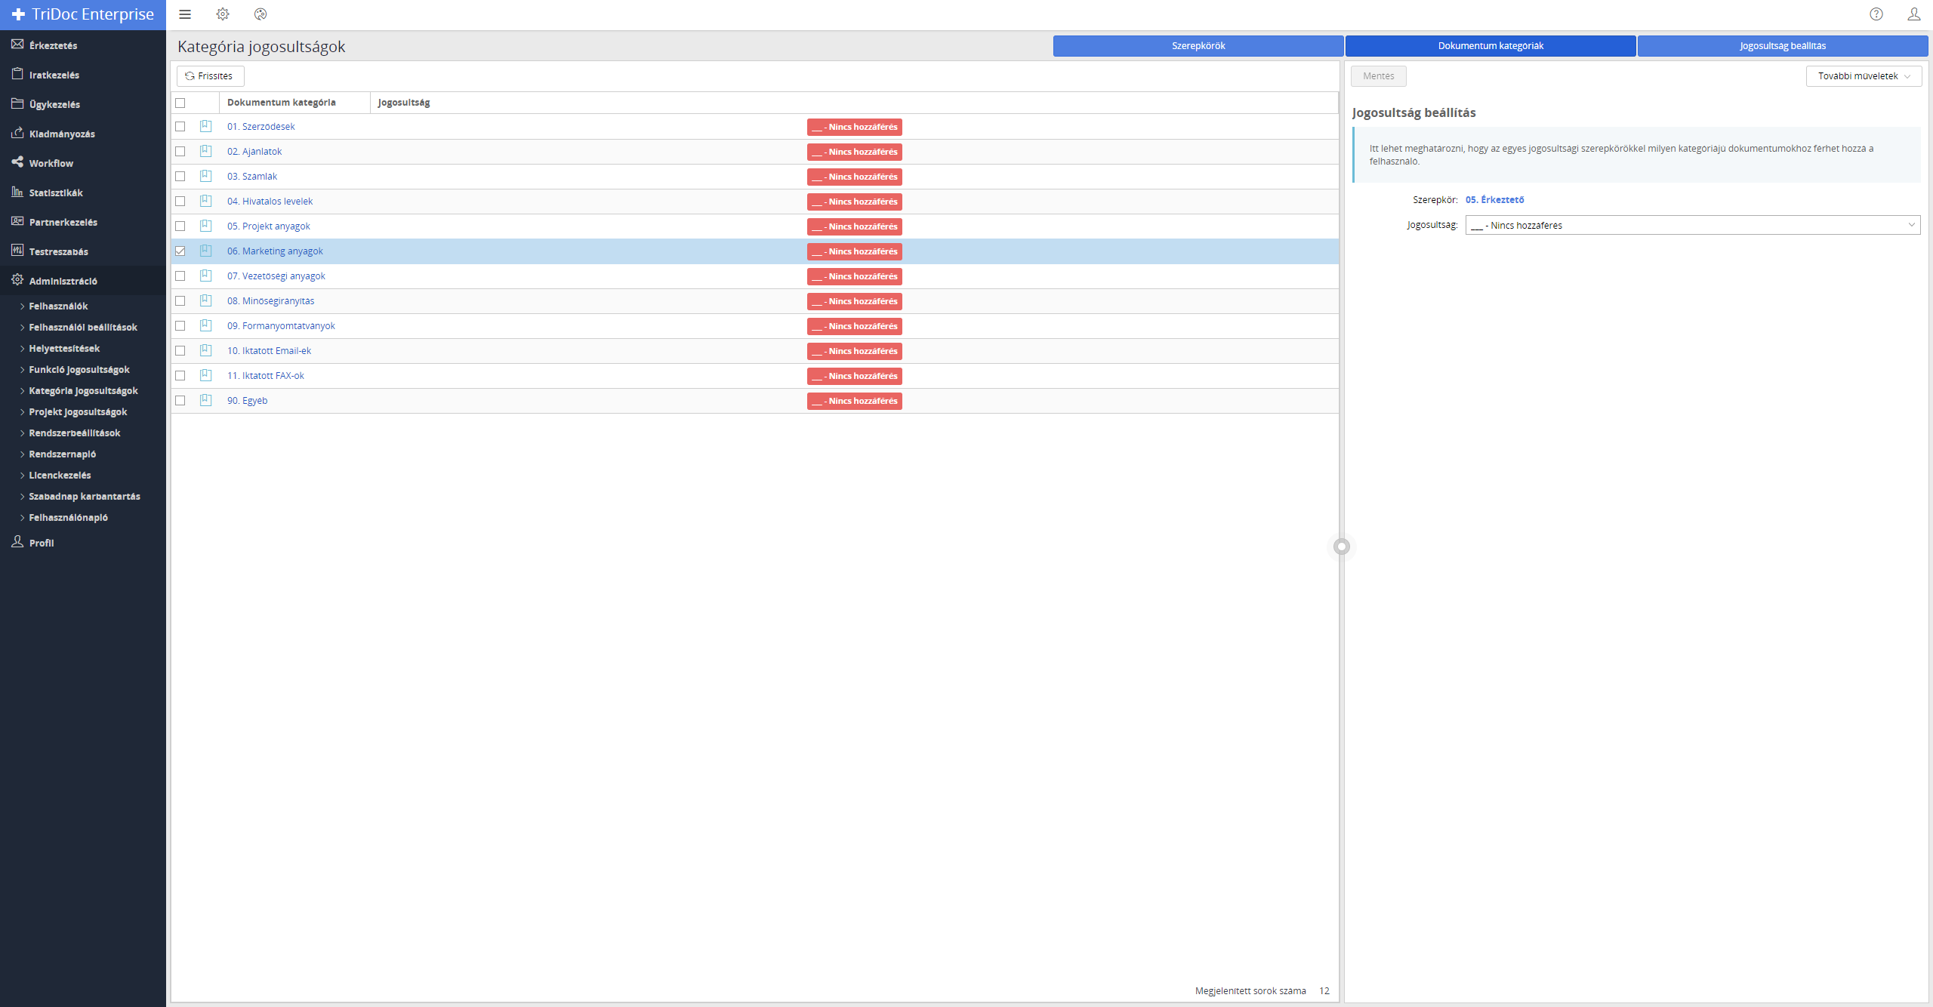Click the panel splitter handle circle
This screenshot has width=1933, height=1007.
click(1342, 547)
